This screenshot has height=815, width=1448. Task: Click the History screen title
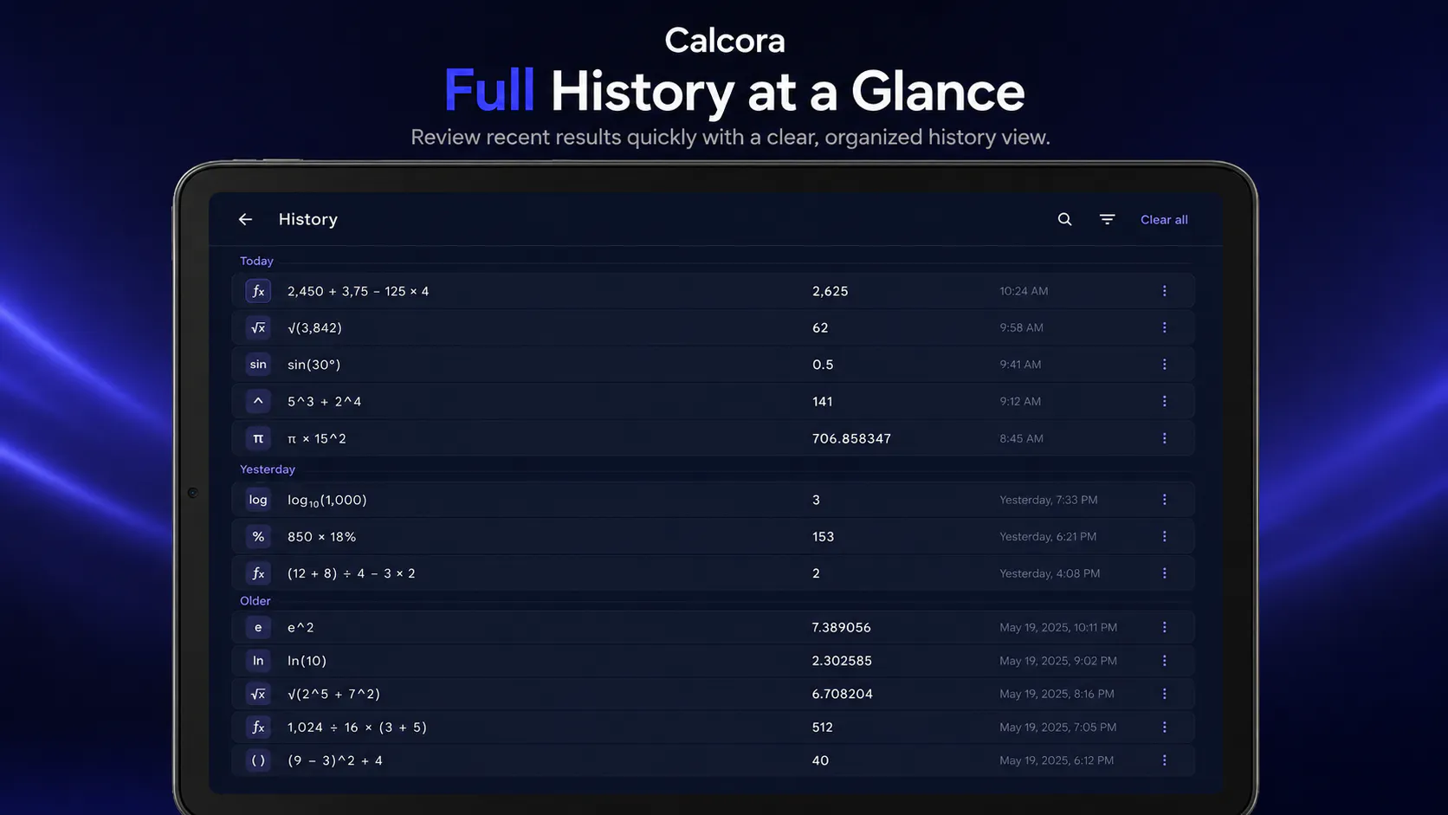coord(308,219)
